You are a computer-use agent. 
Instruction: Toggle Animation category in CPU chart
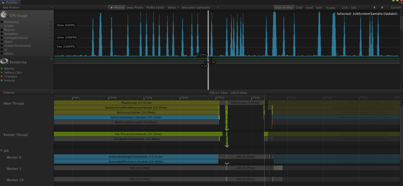(2, 34)
